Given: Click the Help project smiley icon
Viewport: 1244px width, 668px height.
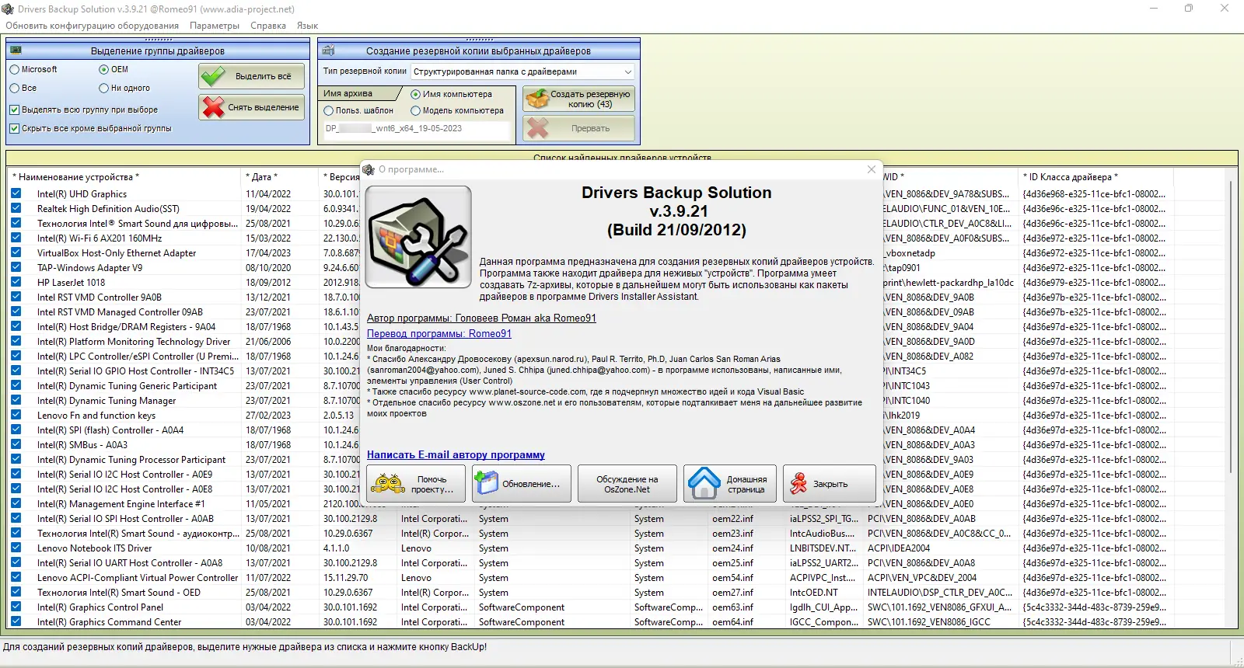Looking at the screenshot, I should pyautogui.click(x=387, y=484).
